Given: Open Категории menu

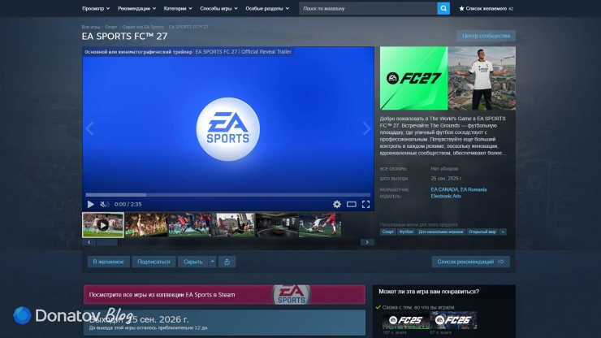Looking at the screenshot, I should pyautogui.click(x=178, y=8).
